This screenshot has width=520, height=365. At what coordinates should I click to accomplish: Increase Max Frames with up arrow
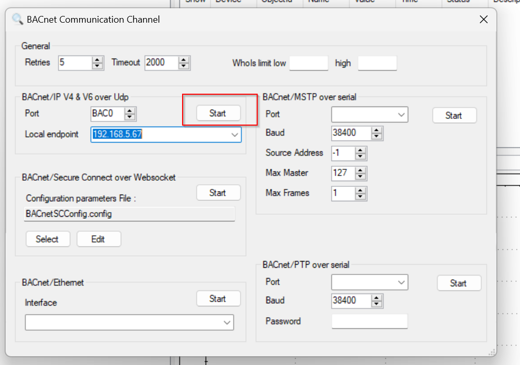pyautogui.click(x=360, y=190)
